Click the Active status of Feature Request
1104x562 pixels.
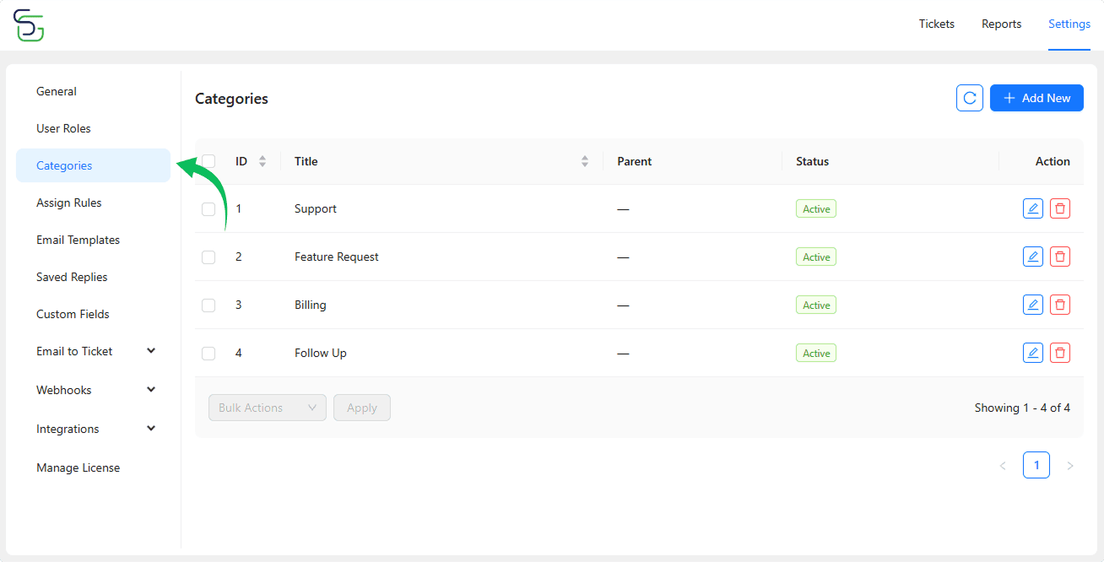pos(816,257)
